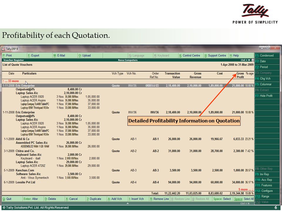Image resolution: width=282 pixels, height=211 pixels.
Task: Click R: Remove Line button
Action: click(160, 199)
